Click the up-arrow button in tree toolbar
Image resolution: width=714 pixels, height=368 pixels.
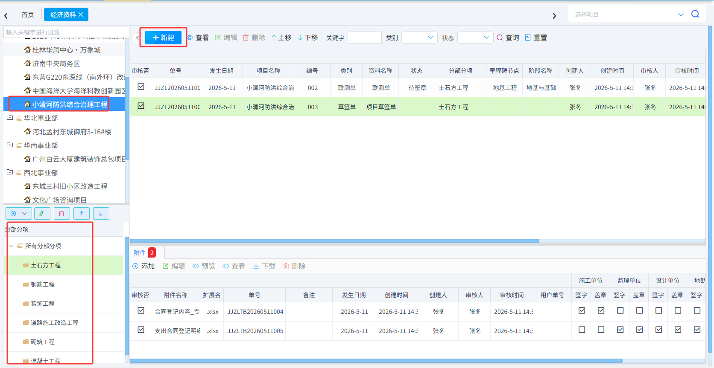coord(81,214)
